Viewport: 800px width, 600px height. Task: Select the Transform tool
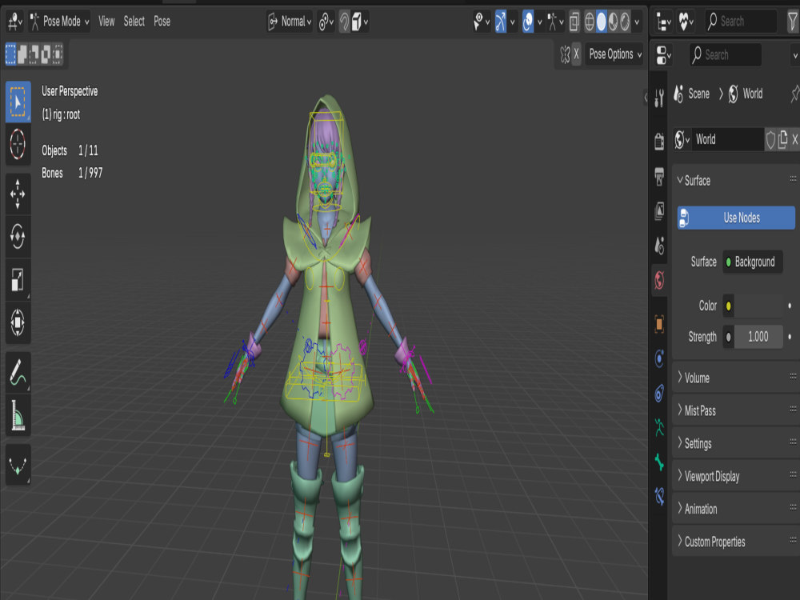(x=18, y=322)
